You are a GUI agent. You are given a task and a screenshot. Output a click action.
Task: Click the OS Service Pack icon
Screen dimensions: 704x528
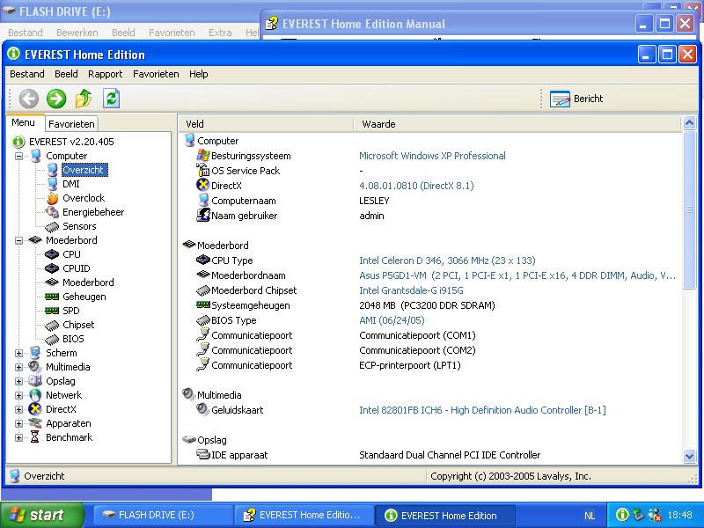pos(203,170)
